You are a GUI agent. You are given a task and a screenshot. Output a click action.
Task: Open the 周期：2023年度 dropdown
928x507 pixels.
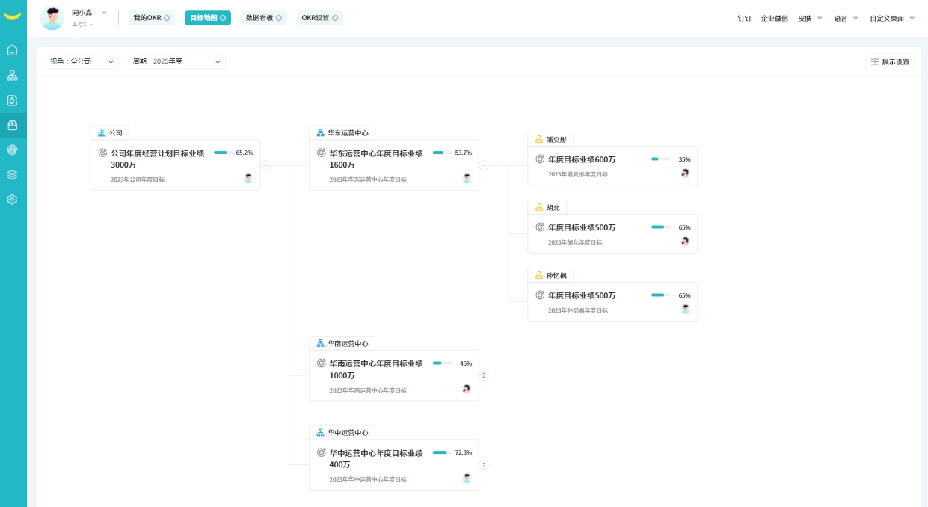(x=177, y=61)
